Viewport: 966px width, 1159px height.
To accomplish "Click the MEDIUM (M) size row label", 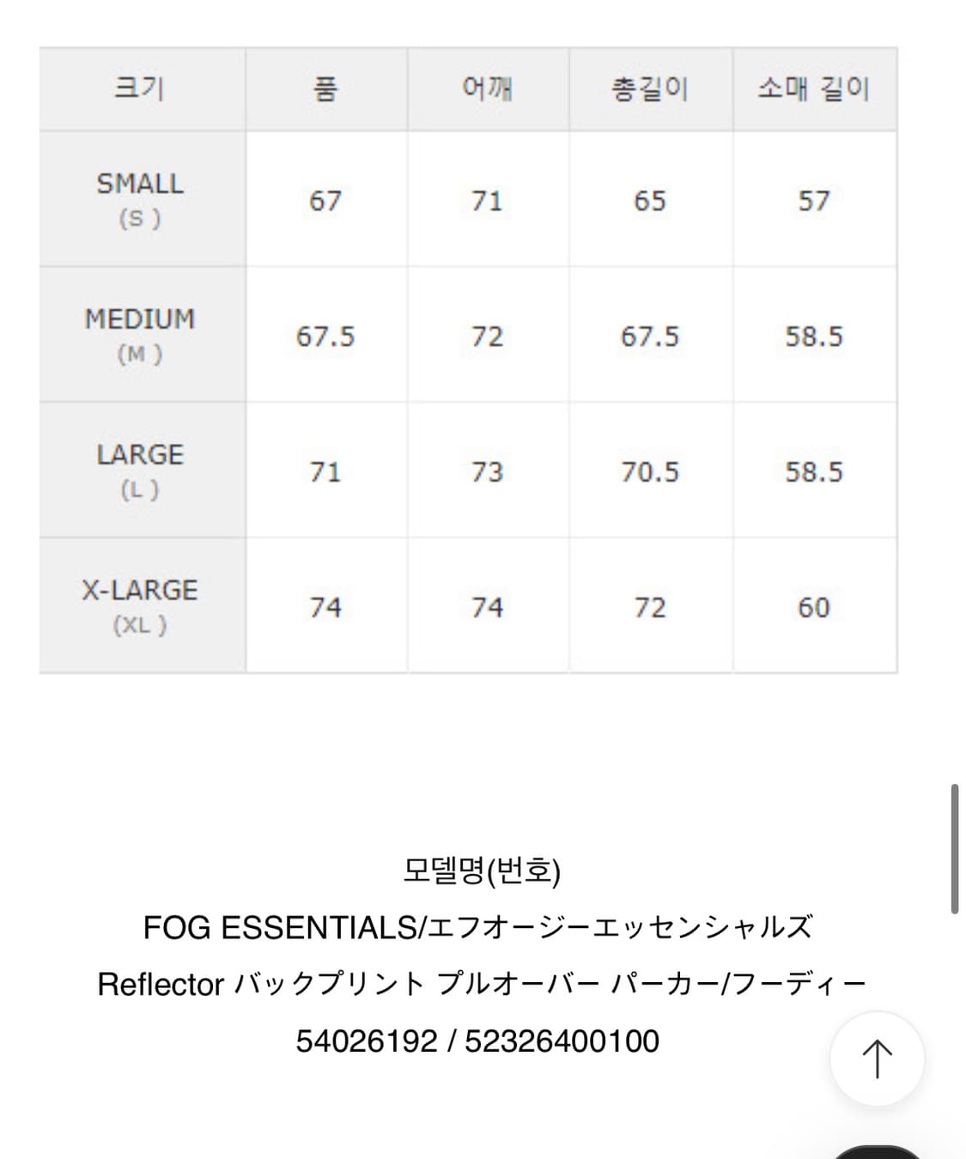I will tap(140, 335).
